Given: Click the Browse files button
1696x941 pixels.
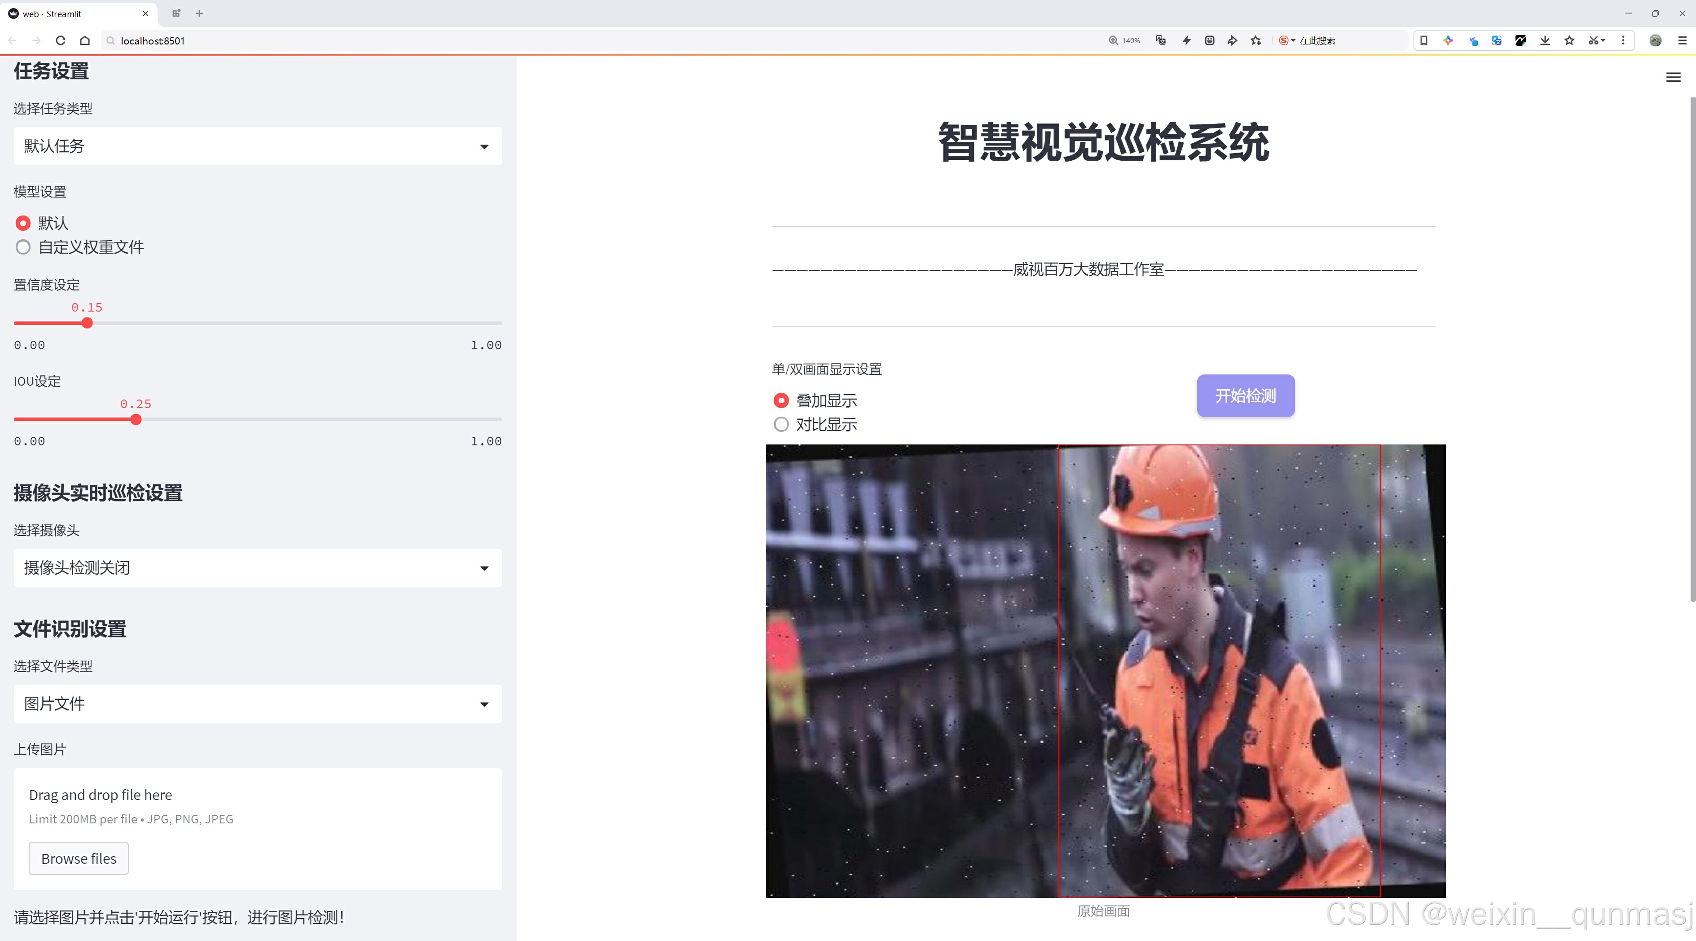Looking at the screenshot, I should click(x=78, y=859).
